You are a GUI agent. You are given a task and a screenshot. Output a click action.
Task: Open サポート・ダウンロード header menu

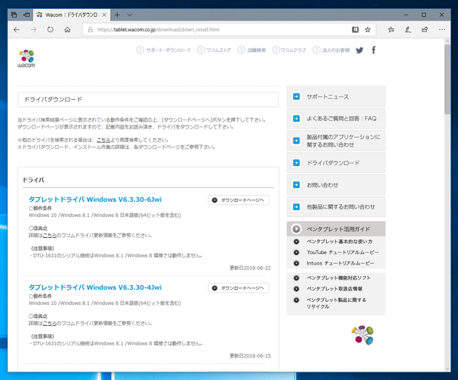point(164,50)
